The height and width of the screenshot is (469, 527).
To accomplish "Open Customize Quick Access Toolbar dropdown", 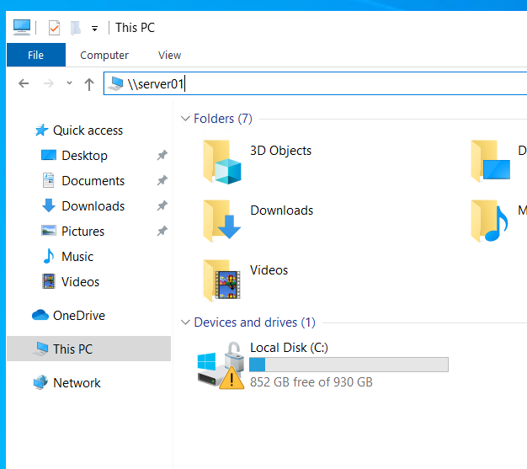I will pyautogui.click(x=95, y=29).
